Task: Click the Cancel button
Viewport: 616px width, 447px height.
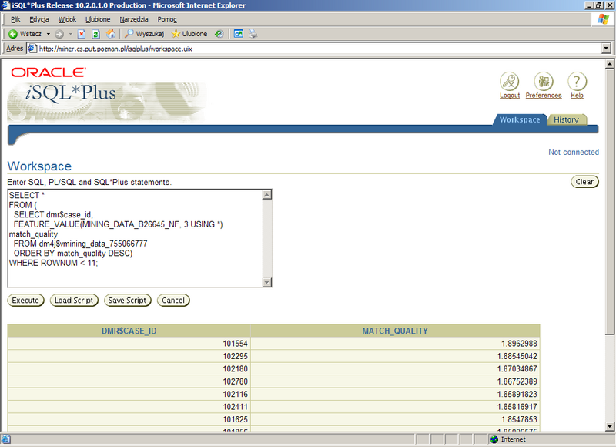Action: click(x=173, y=301)
